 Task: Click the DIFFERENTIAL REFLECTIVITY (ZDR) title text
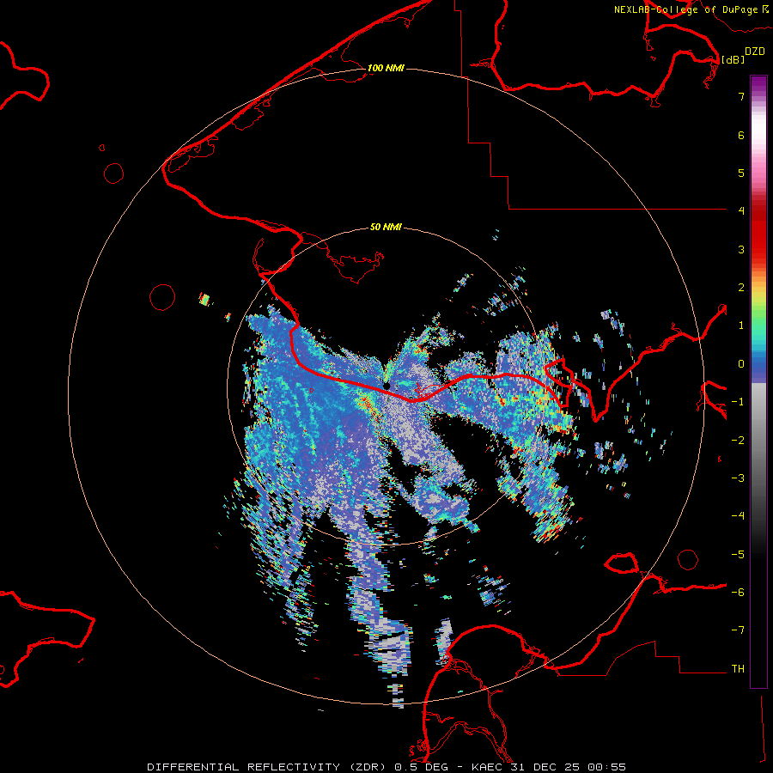[267, 767]
